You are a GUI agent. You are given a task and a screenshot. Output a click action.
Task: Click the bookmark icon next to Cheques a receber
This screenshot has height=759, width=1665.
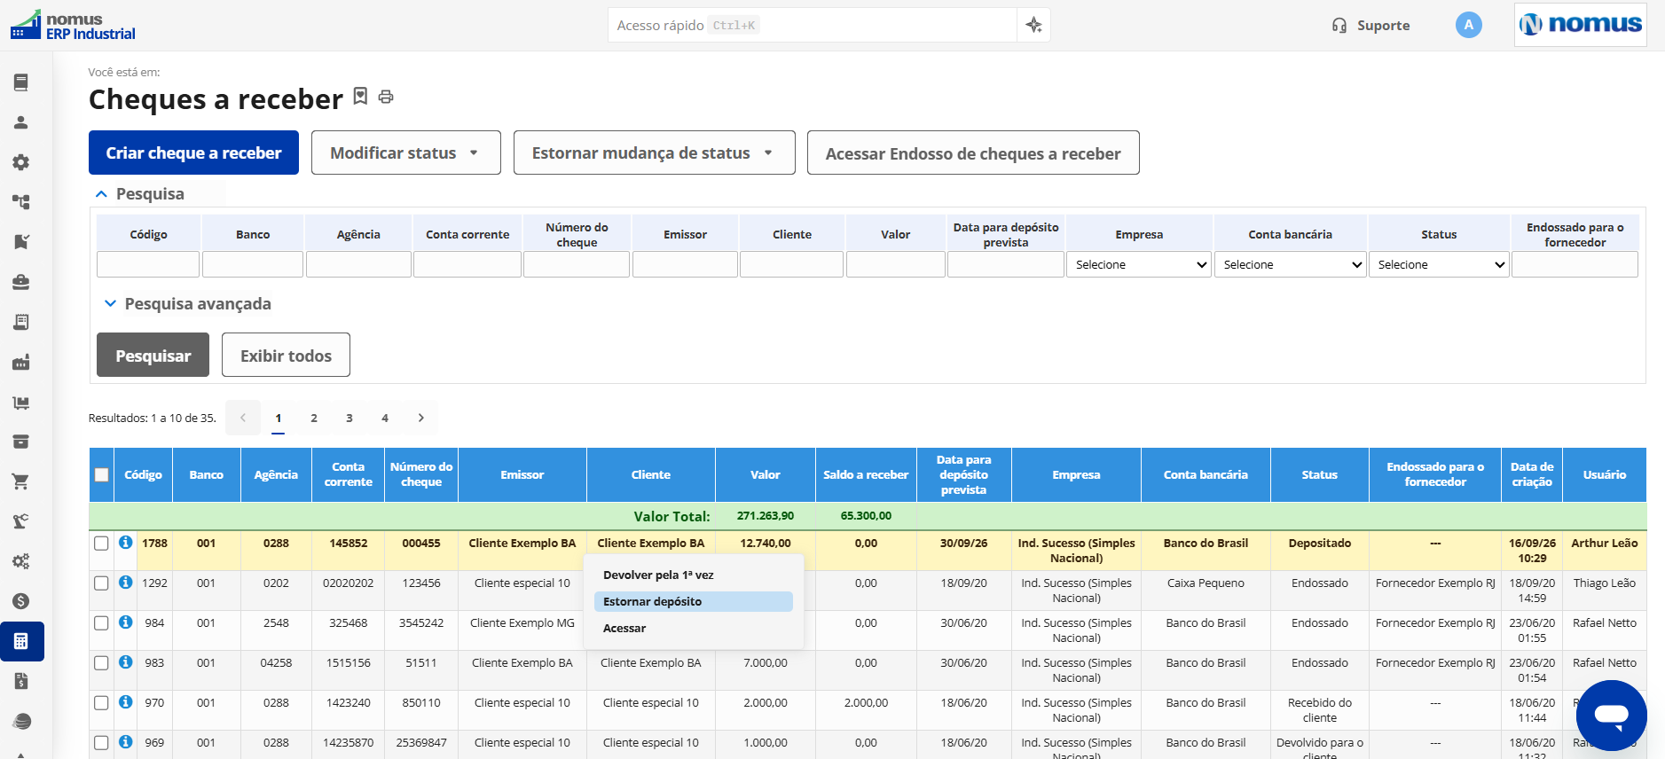click(360, 96)
